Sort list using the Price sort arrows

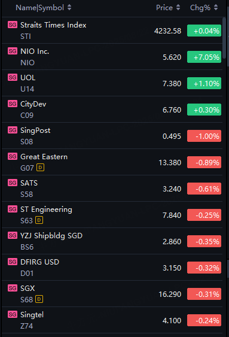click(x=178, y=8)
